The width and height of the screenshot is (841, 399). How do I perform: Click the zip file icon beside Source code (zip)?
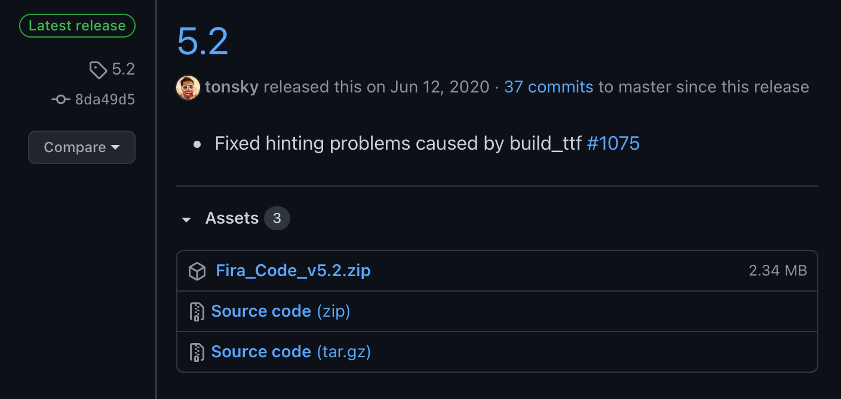197,311
